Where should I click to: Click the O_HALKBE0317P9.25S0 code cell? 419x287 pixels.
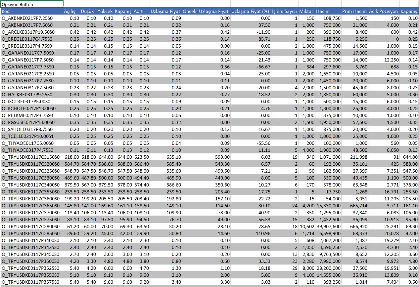32,95
